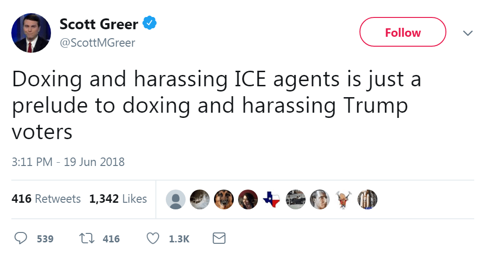Click the reply speech bubble icon
504x265 pixels.
point(20,239)
